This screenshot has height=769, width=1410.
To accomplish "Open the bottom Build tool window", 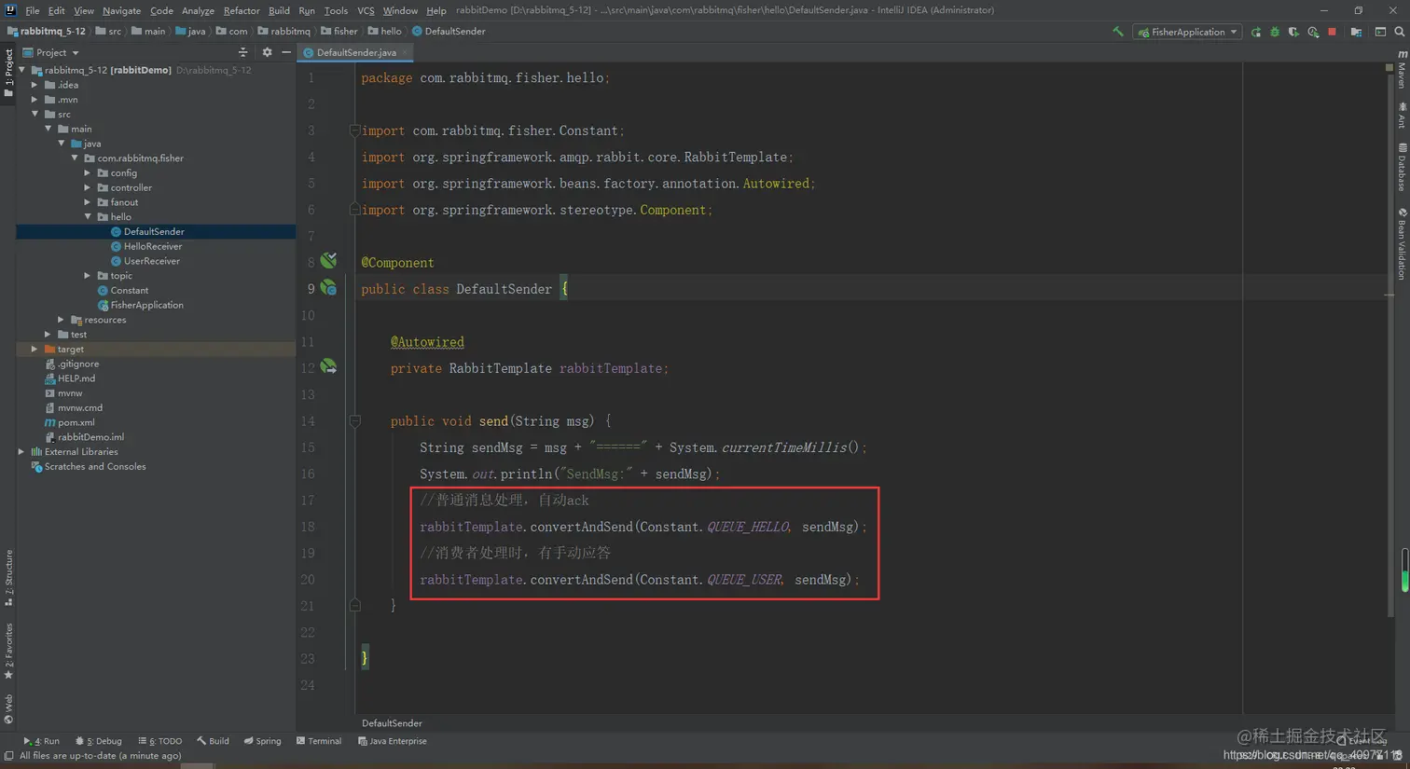I will tap(213, 741).
